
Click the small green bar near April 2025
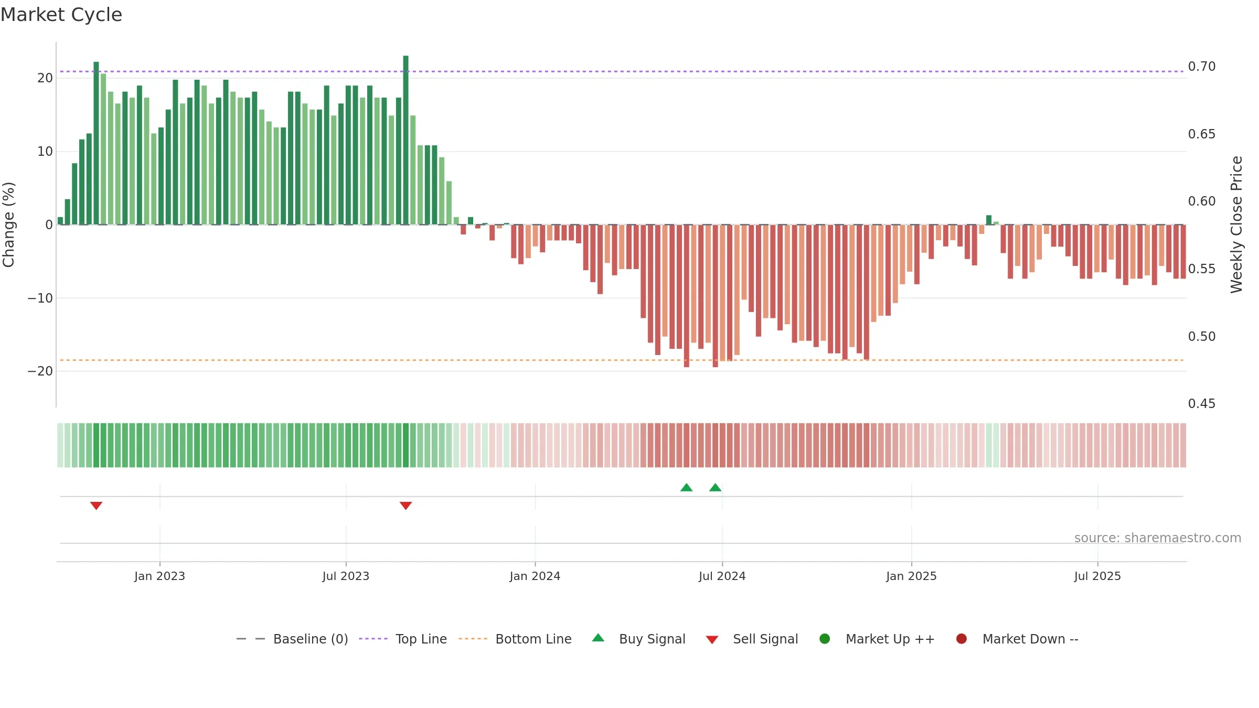point(989,220)
